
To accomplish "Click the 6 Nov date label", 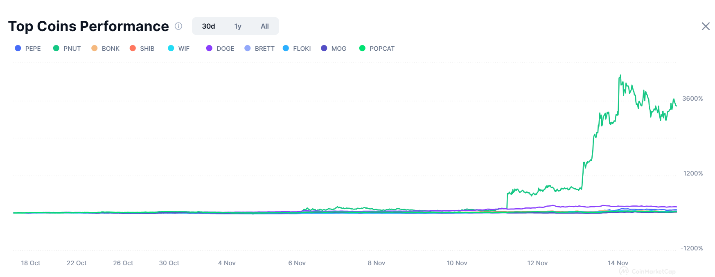I will [x=297, y=263].
